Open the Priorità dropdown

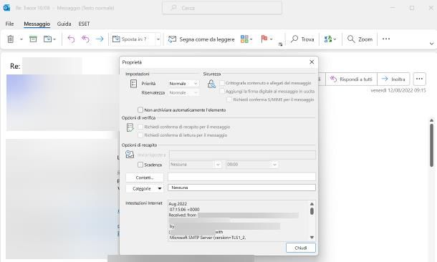183,84
